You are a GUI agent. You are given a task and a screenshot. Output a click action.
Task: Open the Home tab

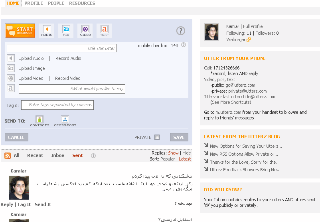[x=13, y=3]
